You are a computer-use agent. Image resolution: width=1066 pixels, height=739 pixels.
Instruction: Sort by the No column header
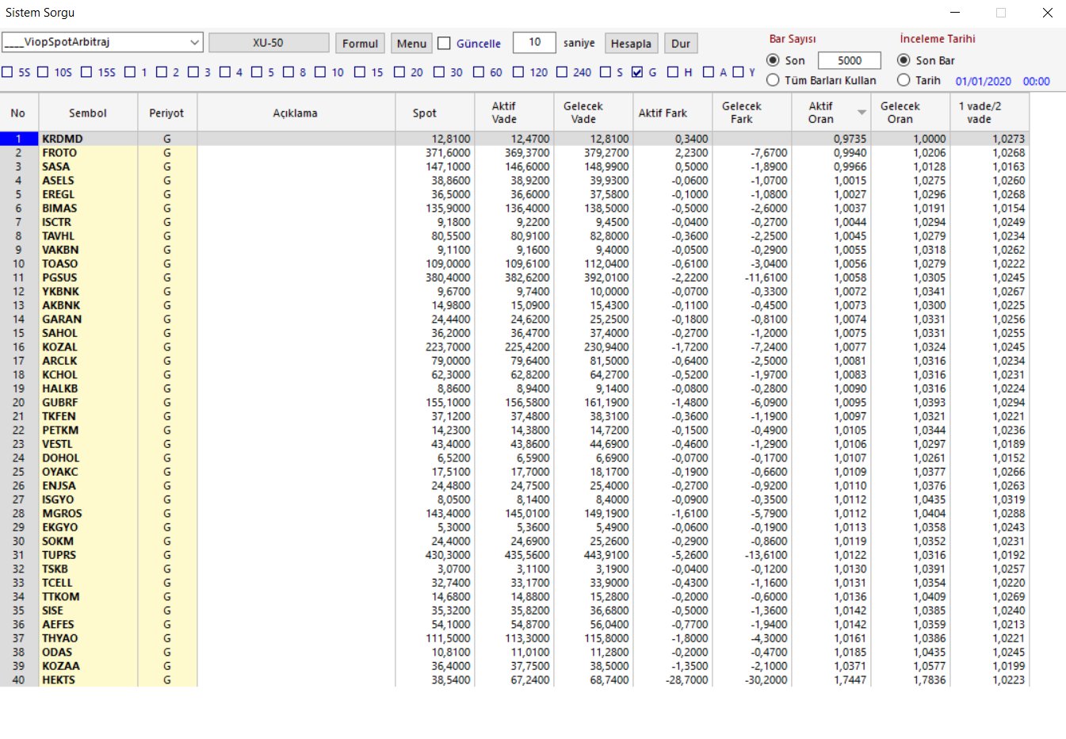pos(19,113)
